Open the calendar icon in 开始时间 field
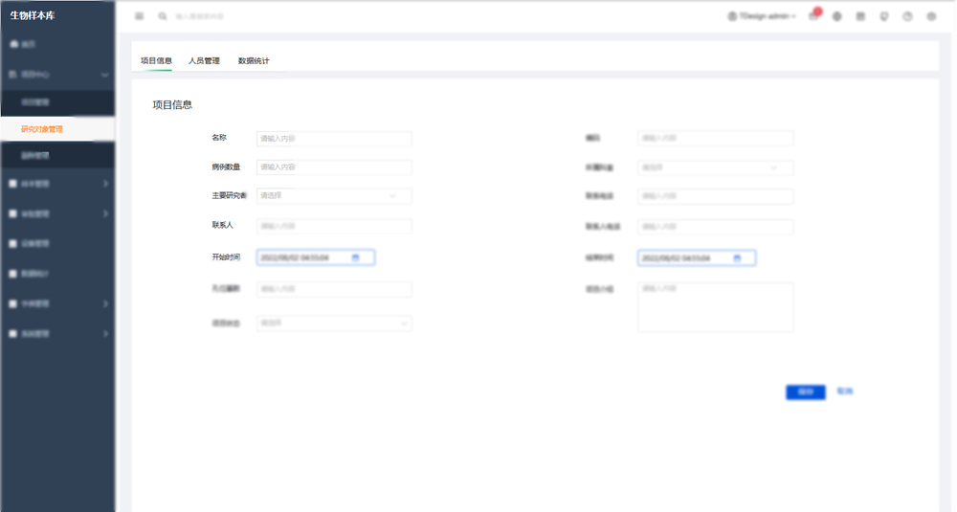Screen dimensions: 957x512 356,258
